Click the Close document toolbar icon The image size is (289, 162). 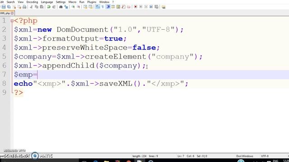pyautogui.click(x=14, y=7)
